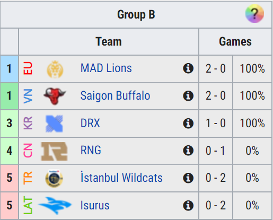Click the tan RNG logo
Image resolution: width=273 pixels, height=220 pixels.
(54, 151)
